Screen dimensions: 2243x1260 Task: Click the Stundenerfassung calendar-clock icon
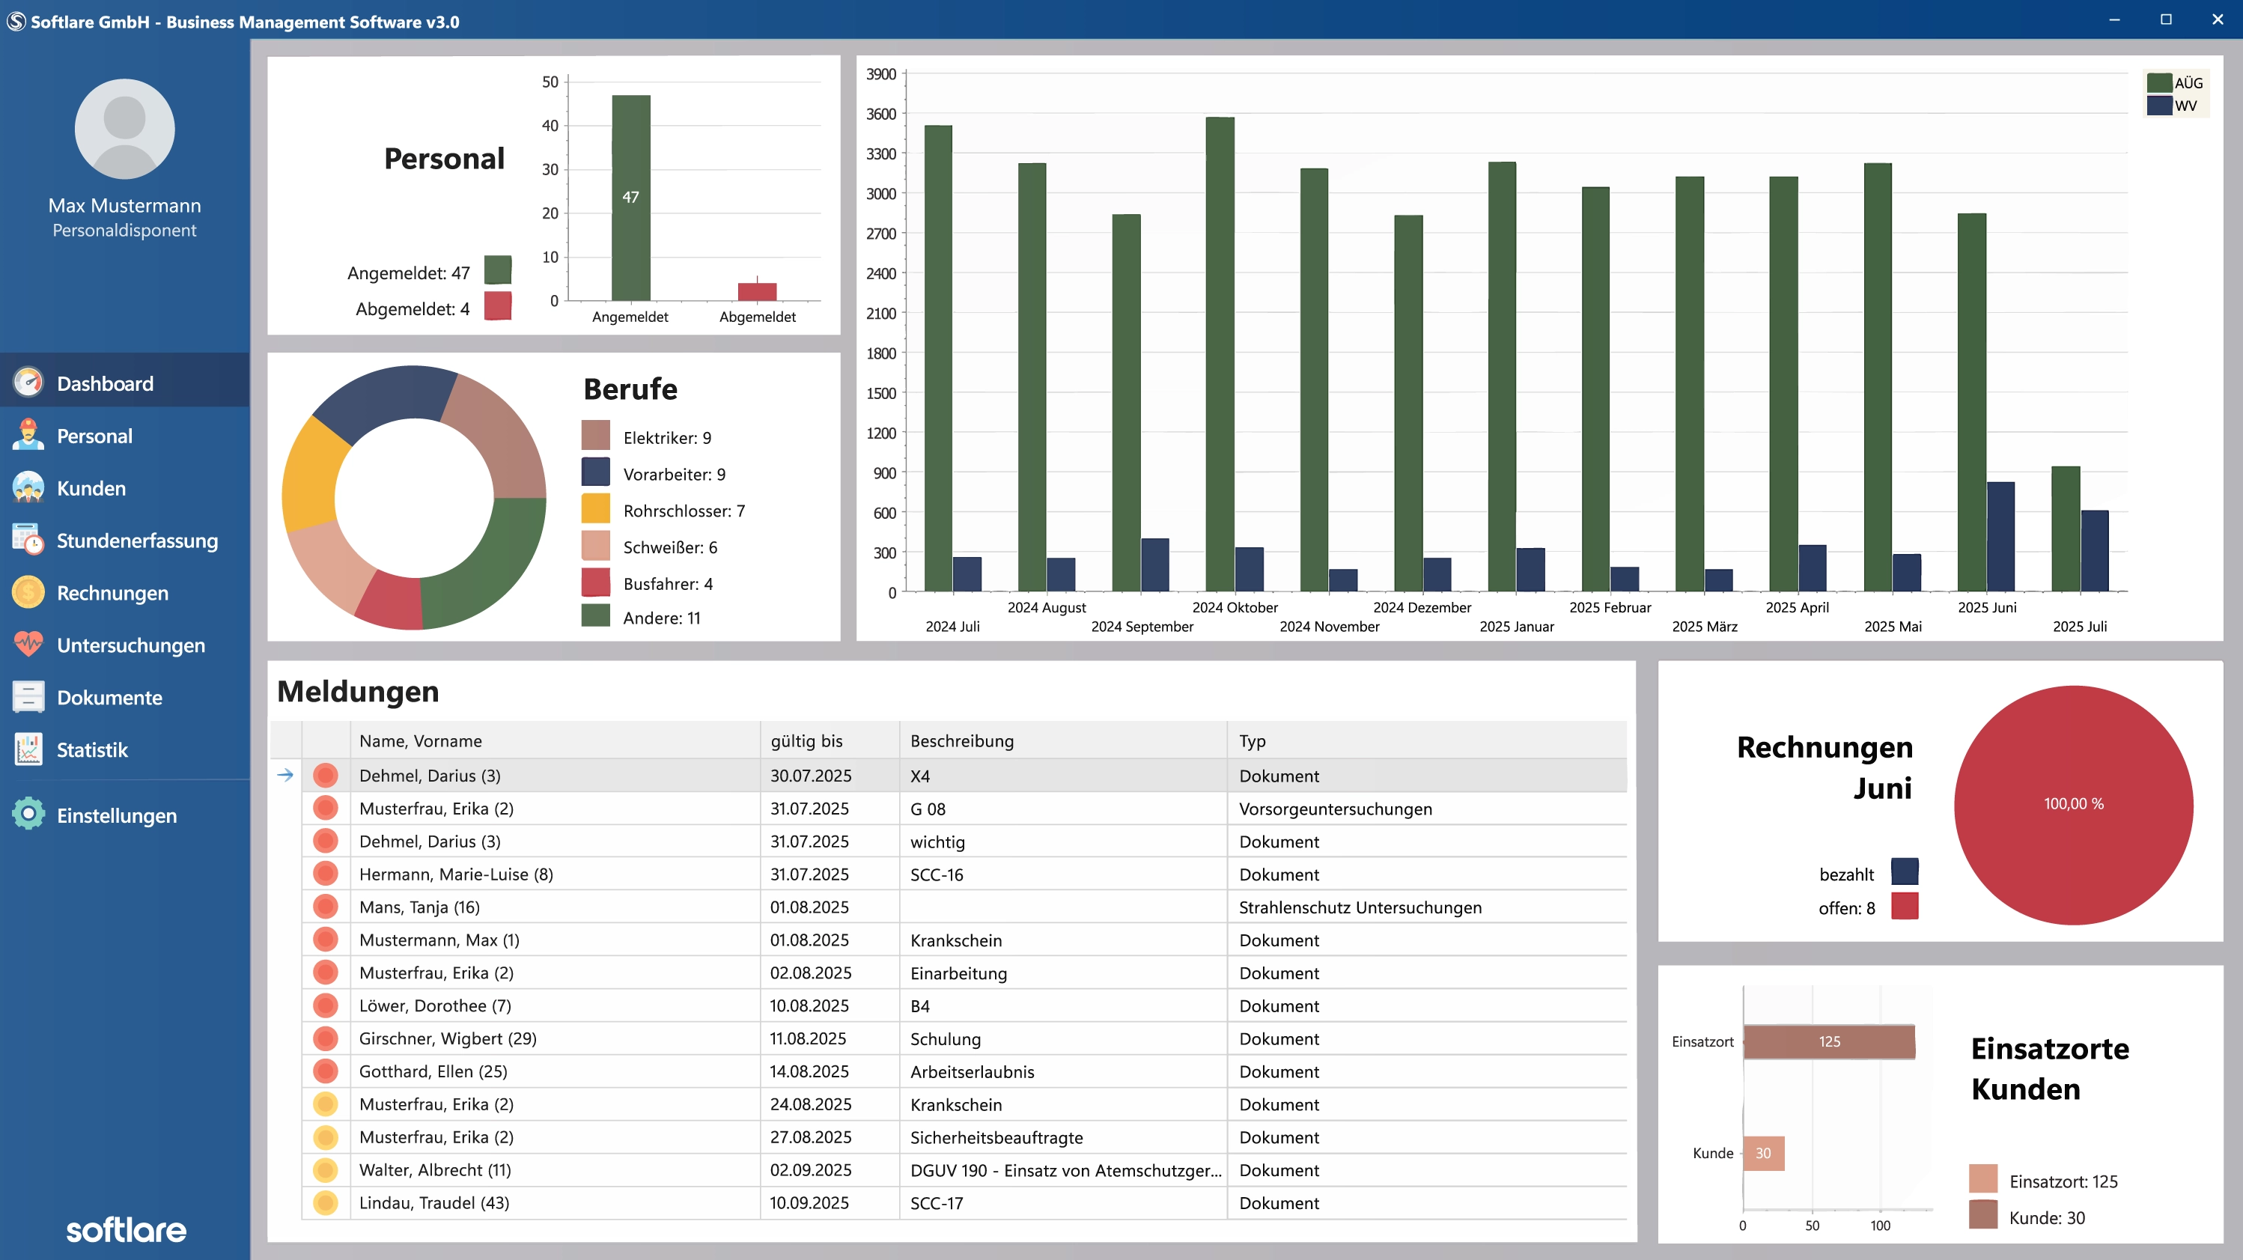tap(28, 540)
